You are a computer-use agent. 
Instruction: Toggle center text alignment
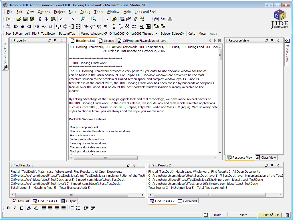click(x=50, y=208)
